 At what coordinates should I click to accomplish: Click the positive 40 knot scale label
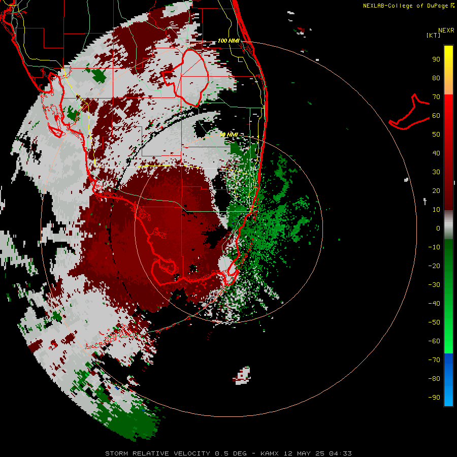436,153
